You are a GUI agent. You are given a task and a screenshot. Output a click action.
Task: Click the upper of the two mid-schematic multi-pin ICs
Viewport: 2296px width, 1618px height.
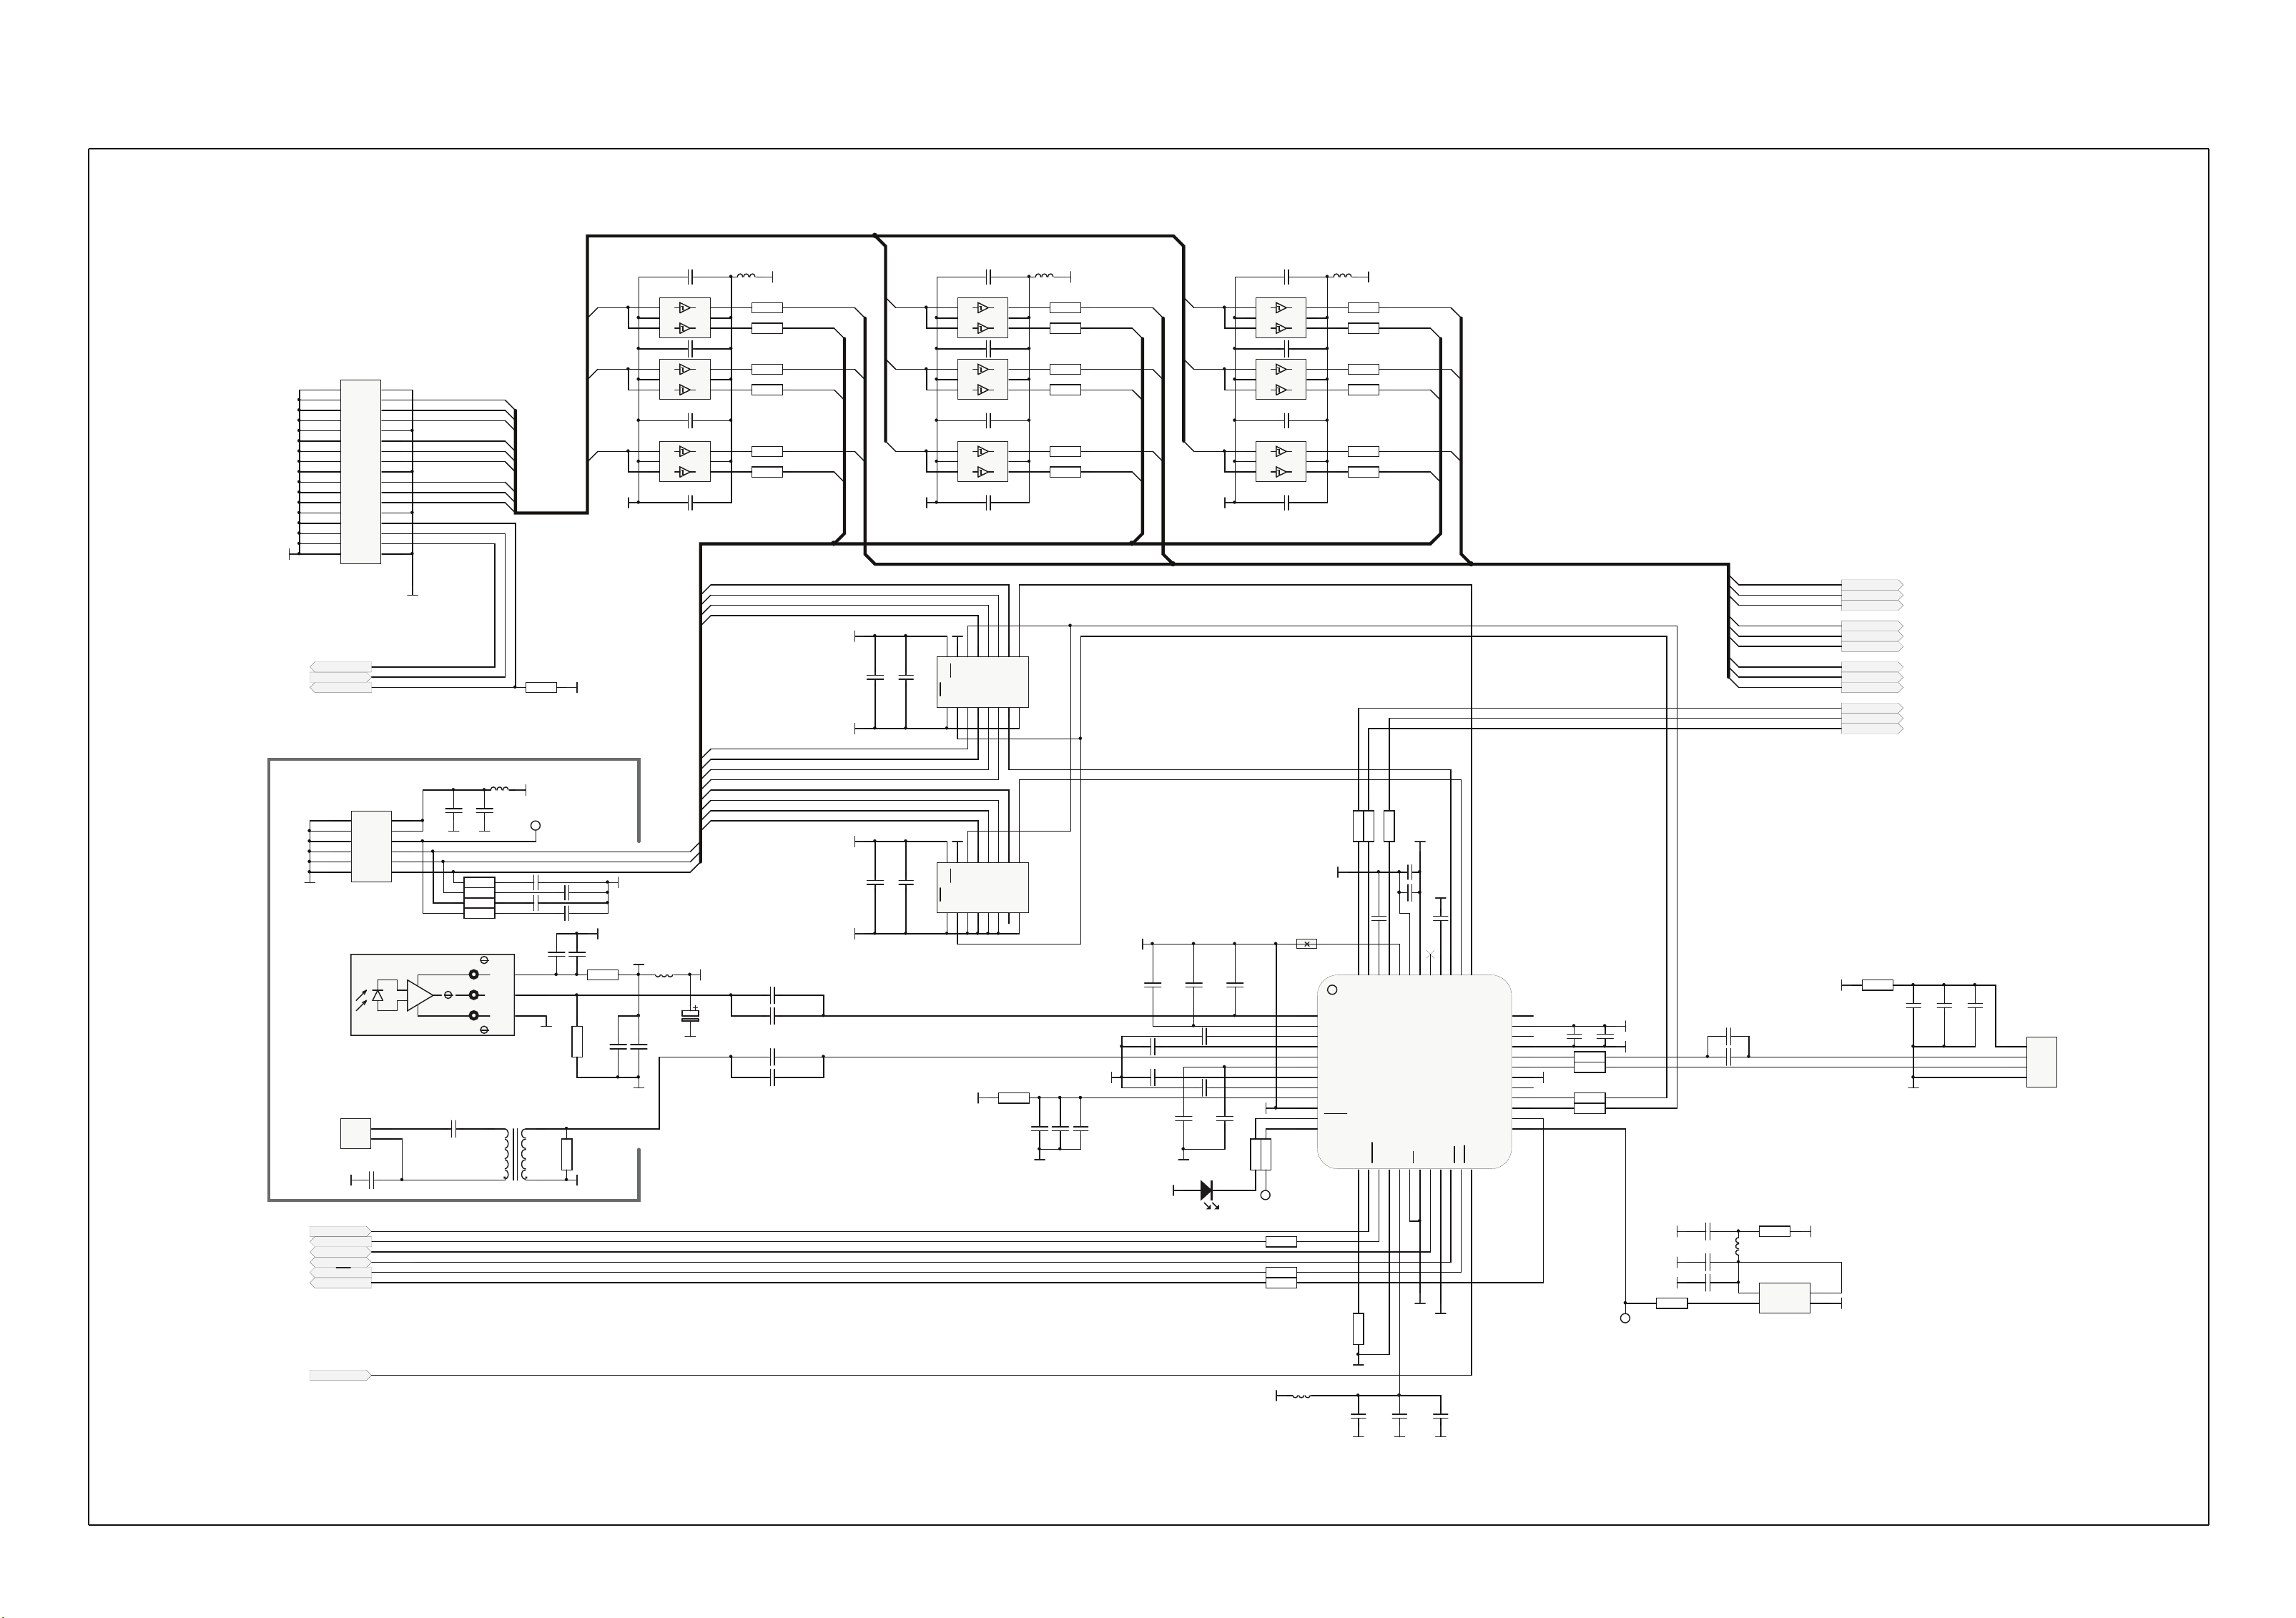(982, 682)
